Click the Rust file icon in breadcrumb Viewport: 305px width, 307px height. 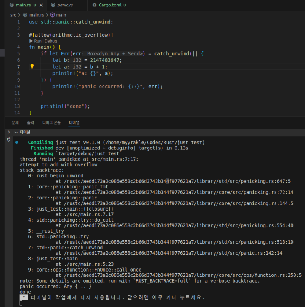pos(26,15)
